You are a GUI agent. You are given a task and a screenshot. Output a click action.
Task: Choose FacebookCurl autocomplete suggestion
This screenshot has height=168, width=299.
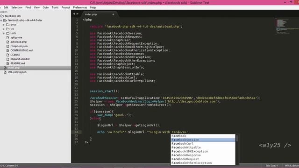(203, 144)
